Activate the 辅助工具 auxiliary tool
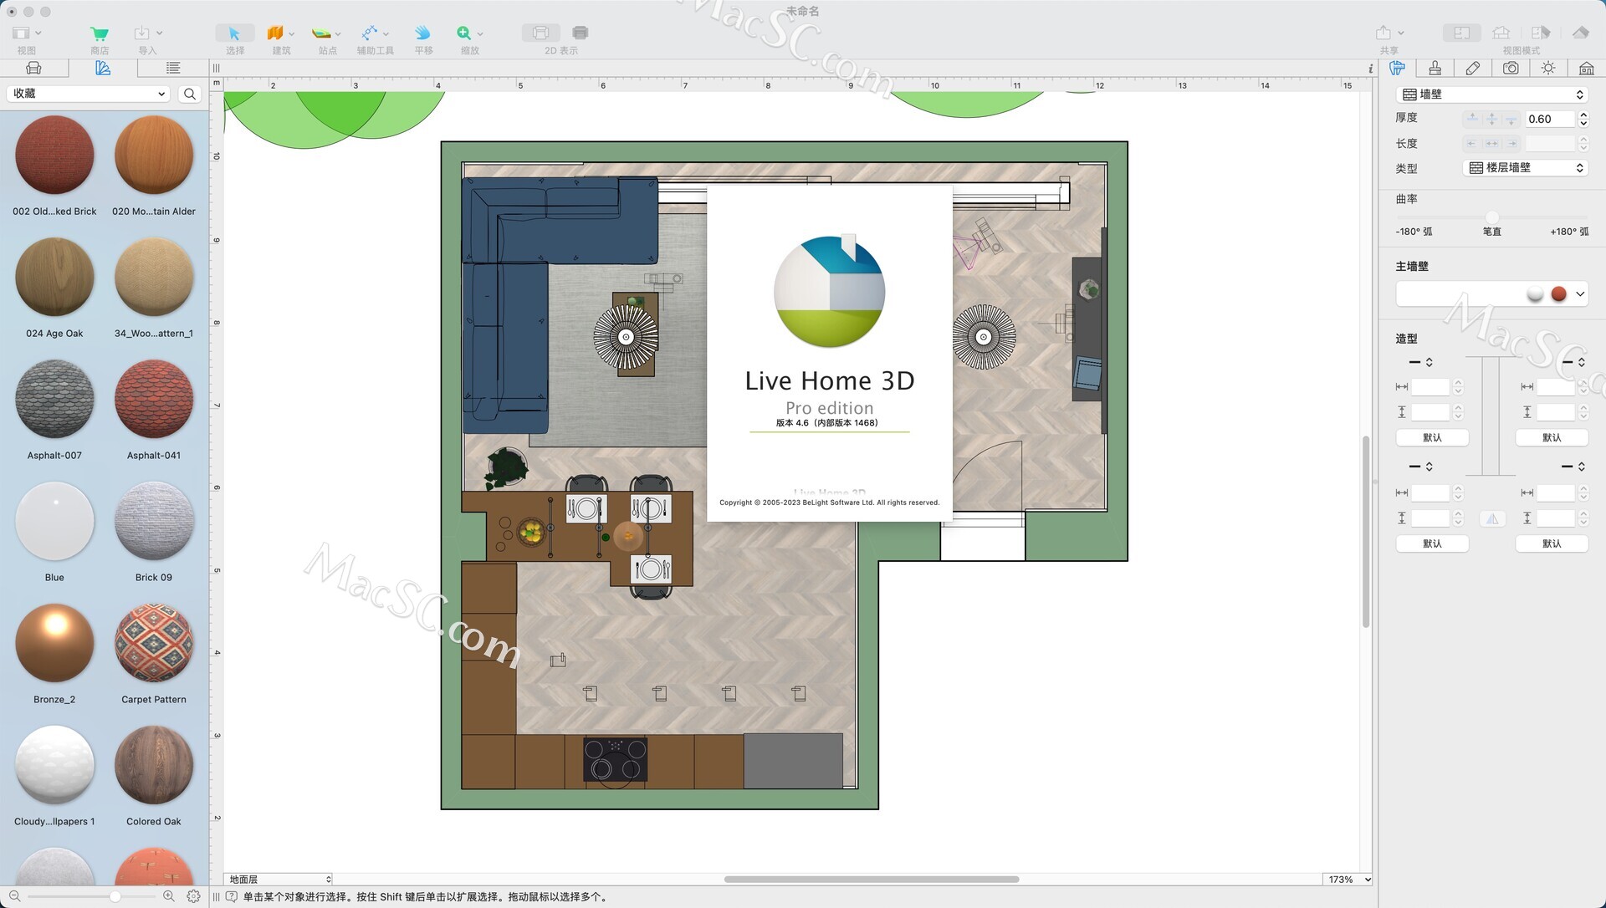 click(x=369, y=33)
